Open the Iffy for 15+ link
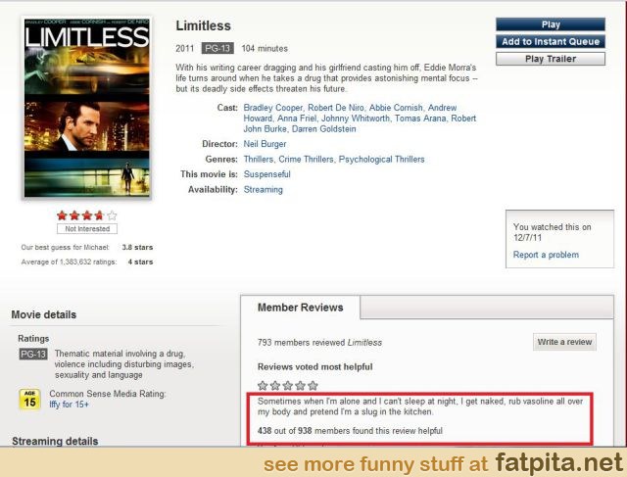The height and width of the screenshot is (477, 627). (70, 405)
